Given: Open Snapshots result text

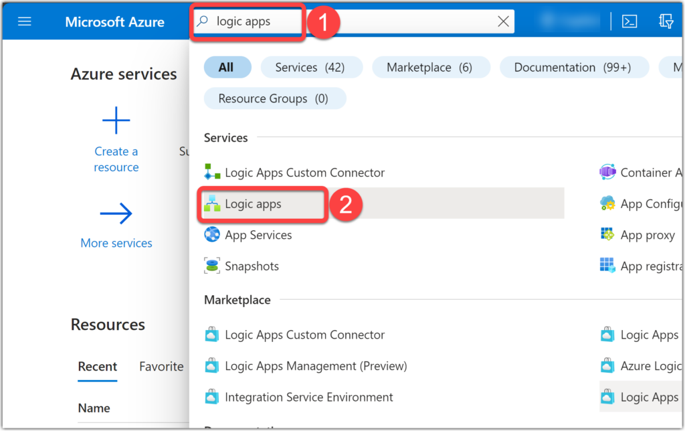Looking at the screenshot, I should click(252, 266).
